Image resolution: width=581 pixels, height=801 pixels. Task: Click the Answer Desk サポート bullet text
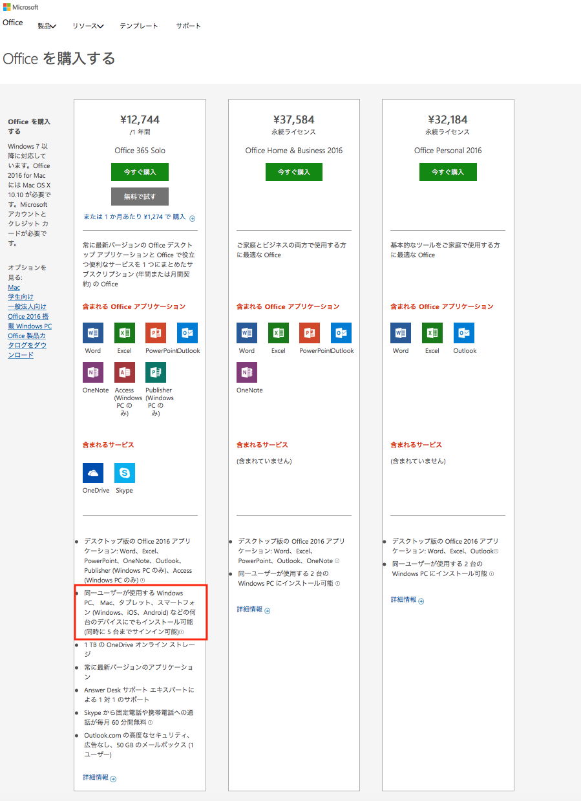coord(139,694)
